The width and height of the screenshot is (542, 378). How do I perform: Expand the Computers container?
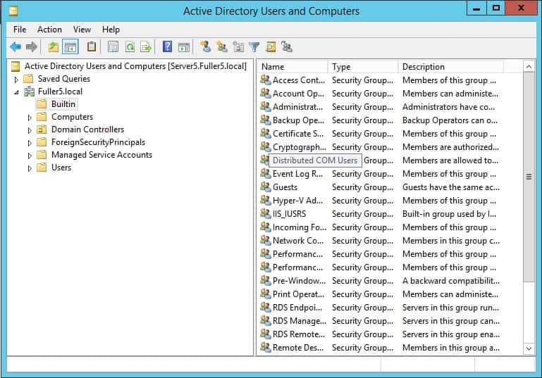30,118
